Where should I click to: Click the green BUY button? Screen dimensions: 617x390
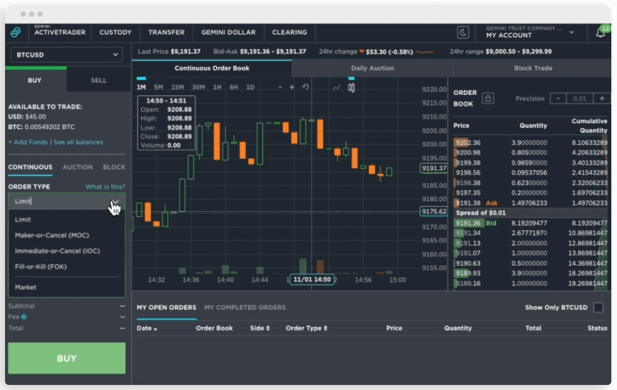tap(66, 358)
